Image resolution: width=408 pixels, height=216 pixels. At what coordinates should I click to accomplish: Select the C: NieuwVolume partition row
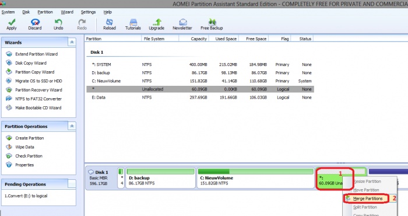[200, 81]
